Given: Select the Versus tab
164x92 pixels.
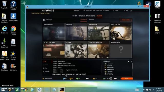Looking at the screenshot, I should pos(99,16).
